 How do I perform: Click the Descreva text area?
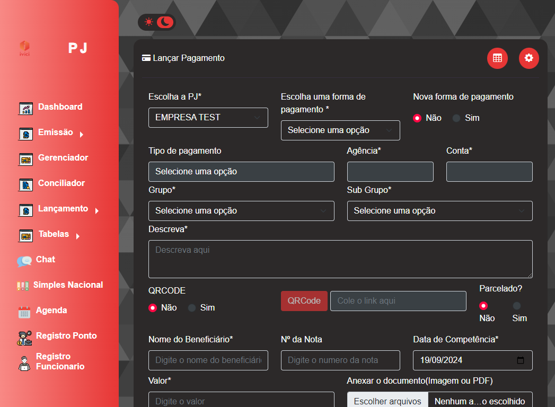(340, 259)
